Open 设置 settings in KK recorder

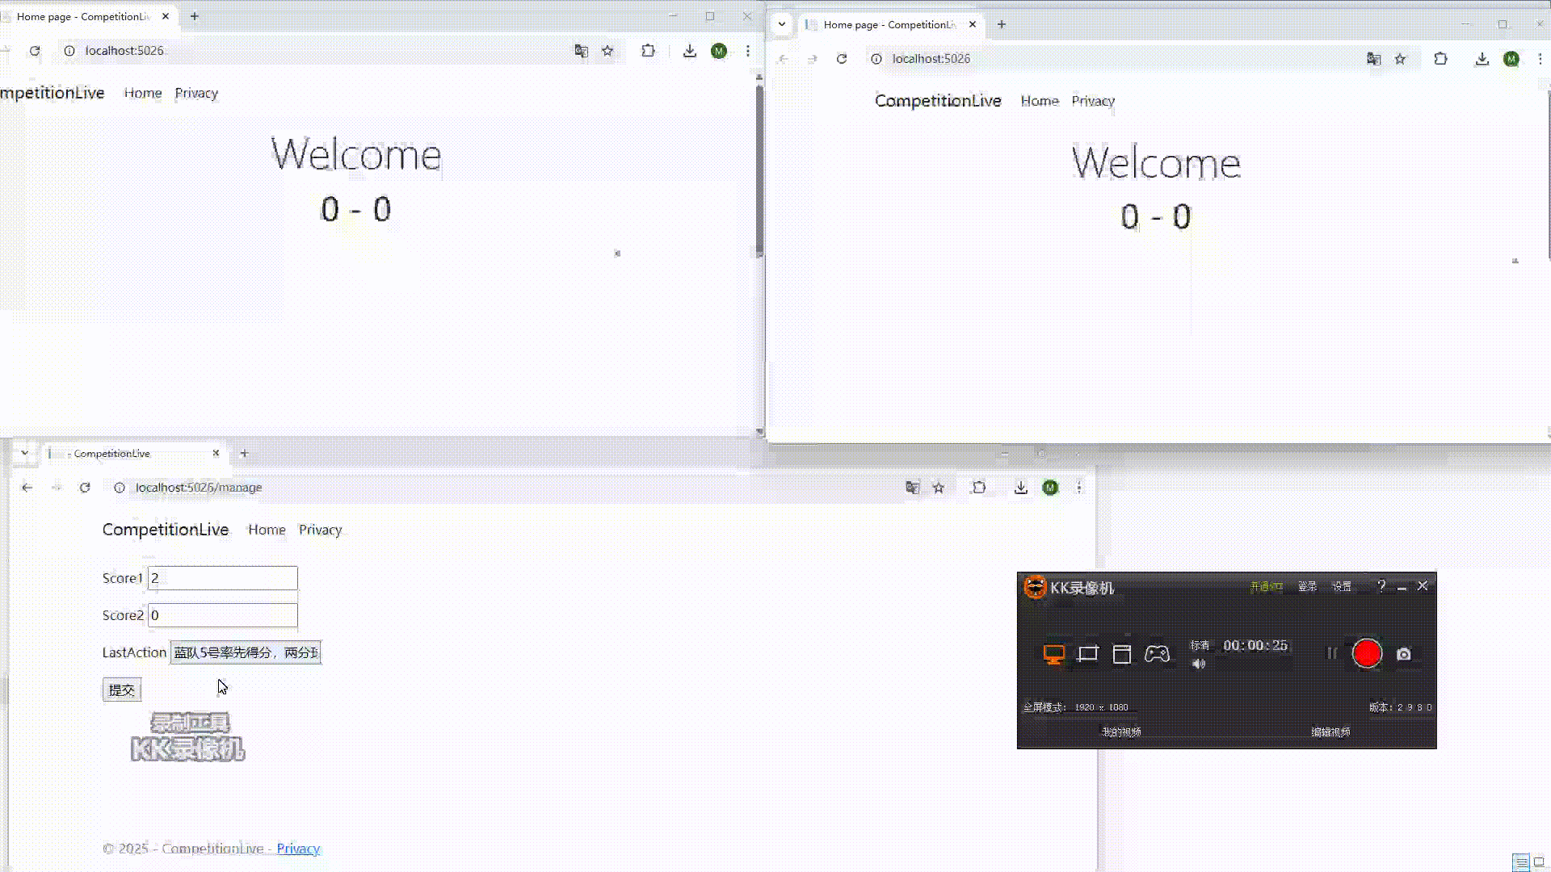coord(1342,587)
